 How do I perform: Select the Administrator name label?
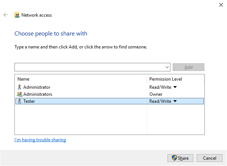click(x=37, y=87)
